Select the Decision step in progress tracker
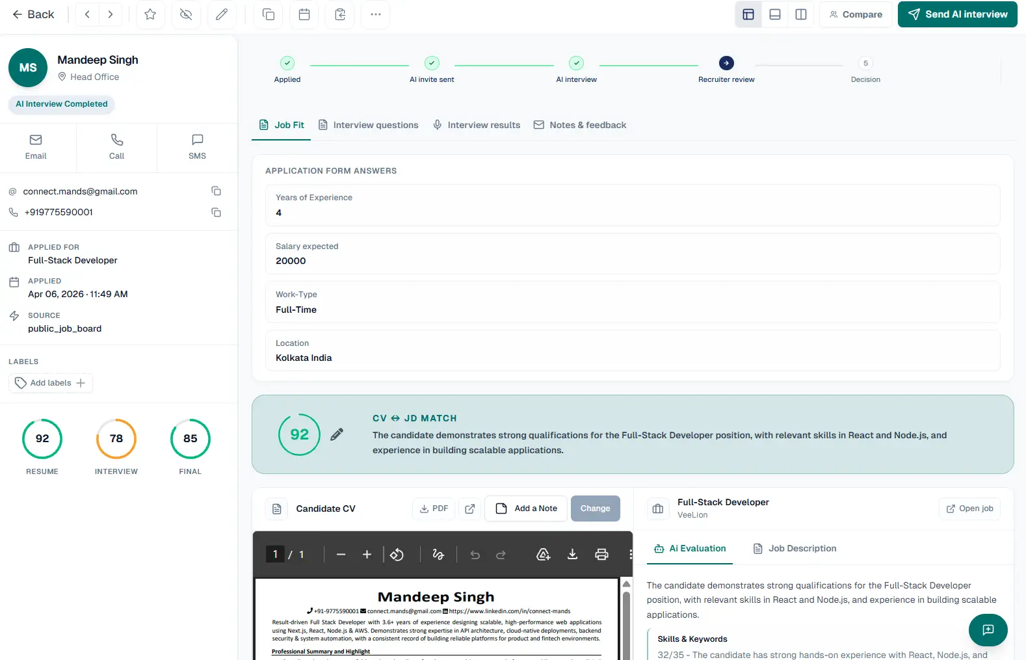Viewport: 1026px width, 660px height. click(x=865, y=70)
